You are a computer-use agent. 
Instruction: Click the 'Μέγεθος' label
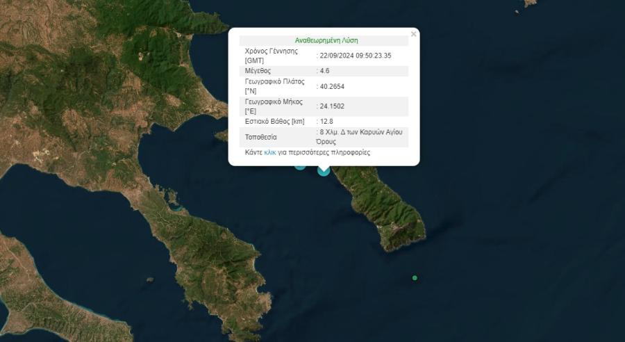258,71
